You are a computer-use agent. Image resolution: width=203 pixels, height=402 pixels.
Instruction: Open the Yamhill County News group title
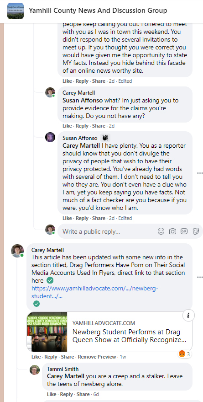click(x=98, y=11)
